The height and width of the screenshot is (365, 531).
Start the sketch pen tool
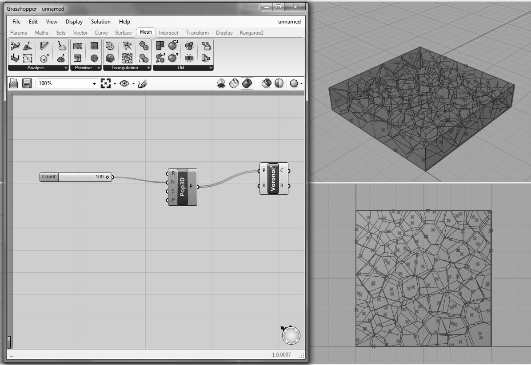[142, 83]
